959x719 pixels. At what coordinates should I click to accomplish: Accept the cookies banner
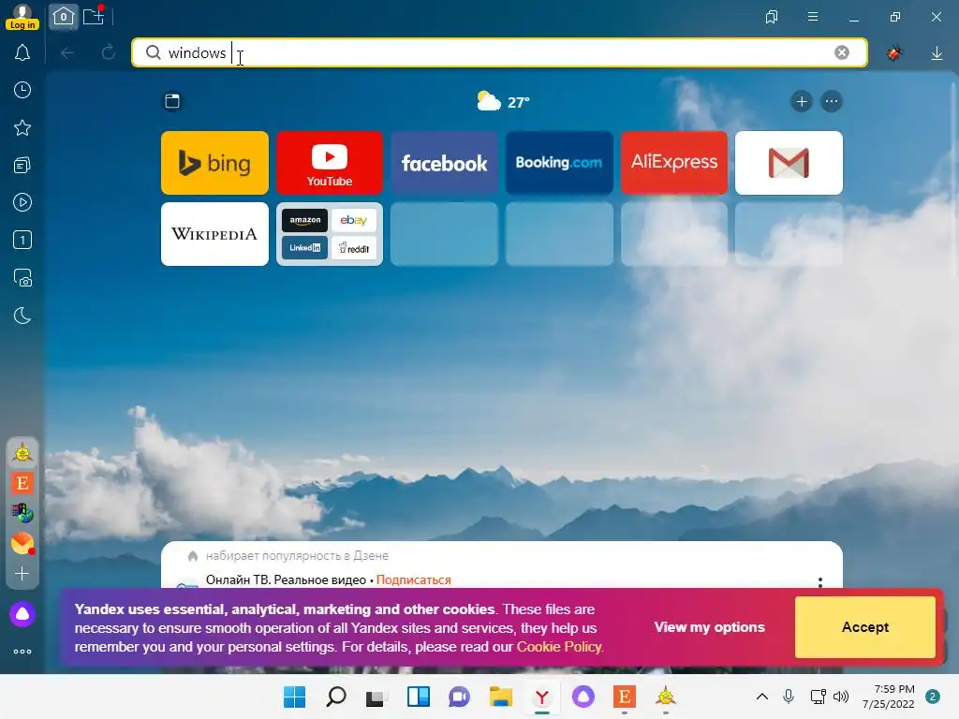click(x=864, y=627)
